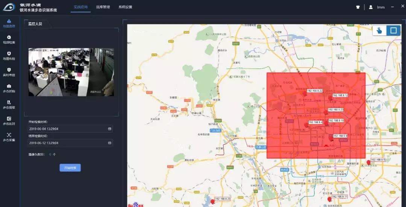Open the 视频检索 video search sidebar icon
Image resolution: width=406 pixels, height=207 pixels.
[x=9, y=37]
